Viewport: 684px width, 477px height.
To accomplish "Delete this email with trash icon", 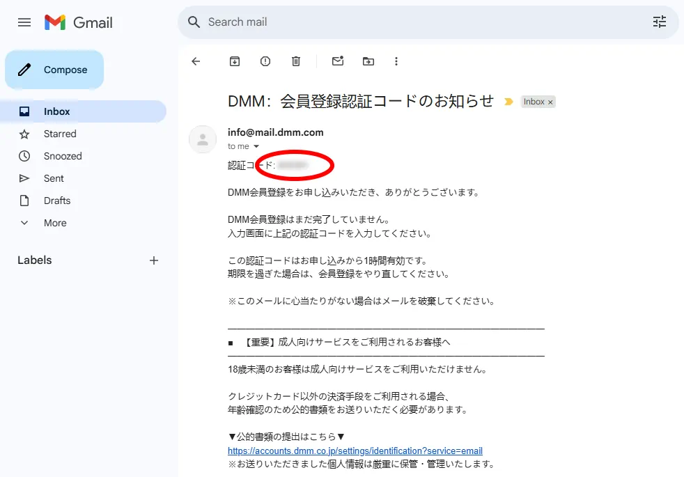I will click(296, 61).
